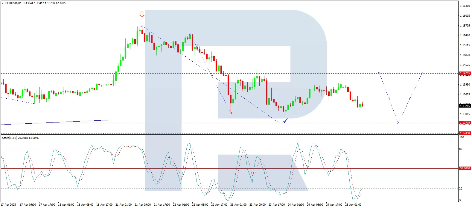Click the black current price tag 1.13285
The height and width of the screenshot is (208, 472).
465,106
